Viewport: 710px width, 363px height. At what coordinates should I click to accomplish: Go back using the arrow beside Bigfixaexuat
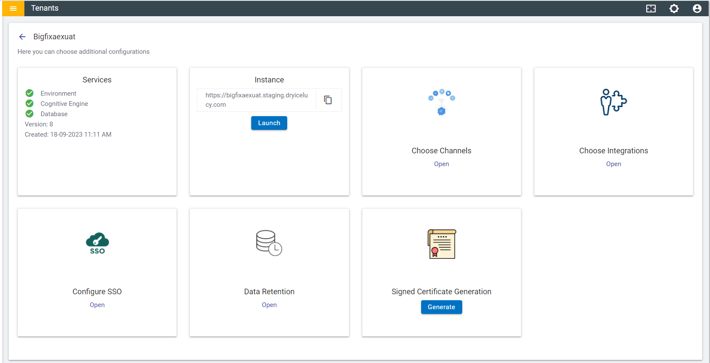point(22,37)
